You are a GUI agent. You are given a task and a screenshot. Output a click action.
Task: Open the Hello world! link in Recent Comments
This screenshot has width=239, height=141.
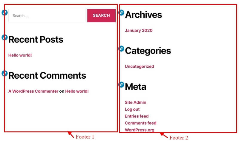[77, 91]
